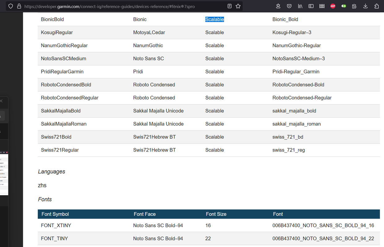This screenshot has height=247, width=384.
Task: Click the tracking protection shield icon
Action: pos(11,6)
